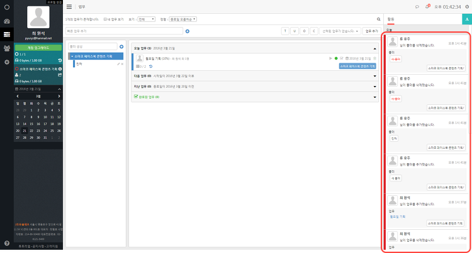Expand the 다음 업무 section arrow
The image size is (472, 253).
click(375, 76)
